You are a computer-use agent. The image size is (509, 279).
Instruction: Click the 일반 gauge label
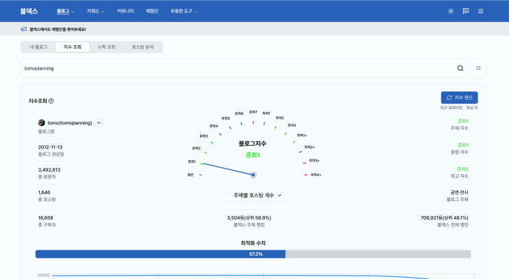pos(190,174)
